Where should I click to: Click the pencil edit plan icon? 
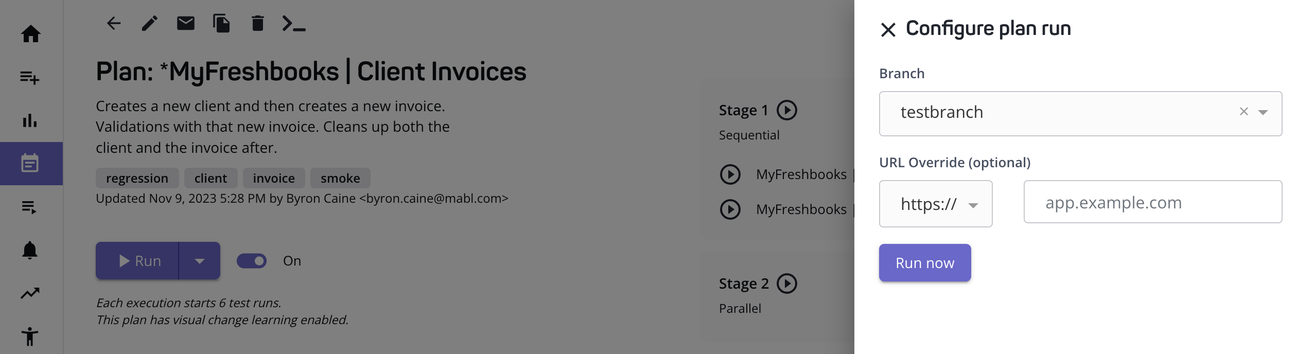tap(150, 23)
